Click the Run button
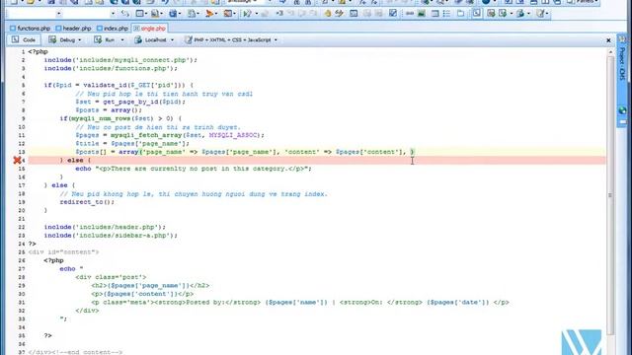This screenshot has height=355, width=632. click(x=105, y=39)
